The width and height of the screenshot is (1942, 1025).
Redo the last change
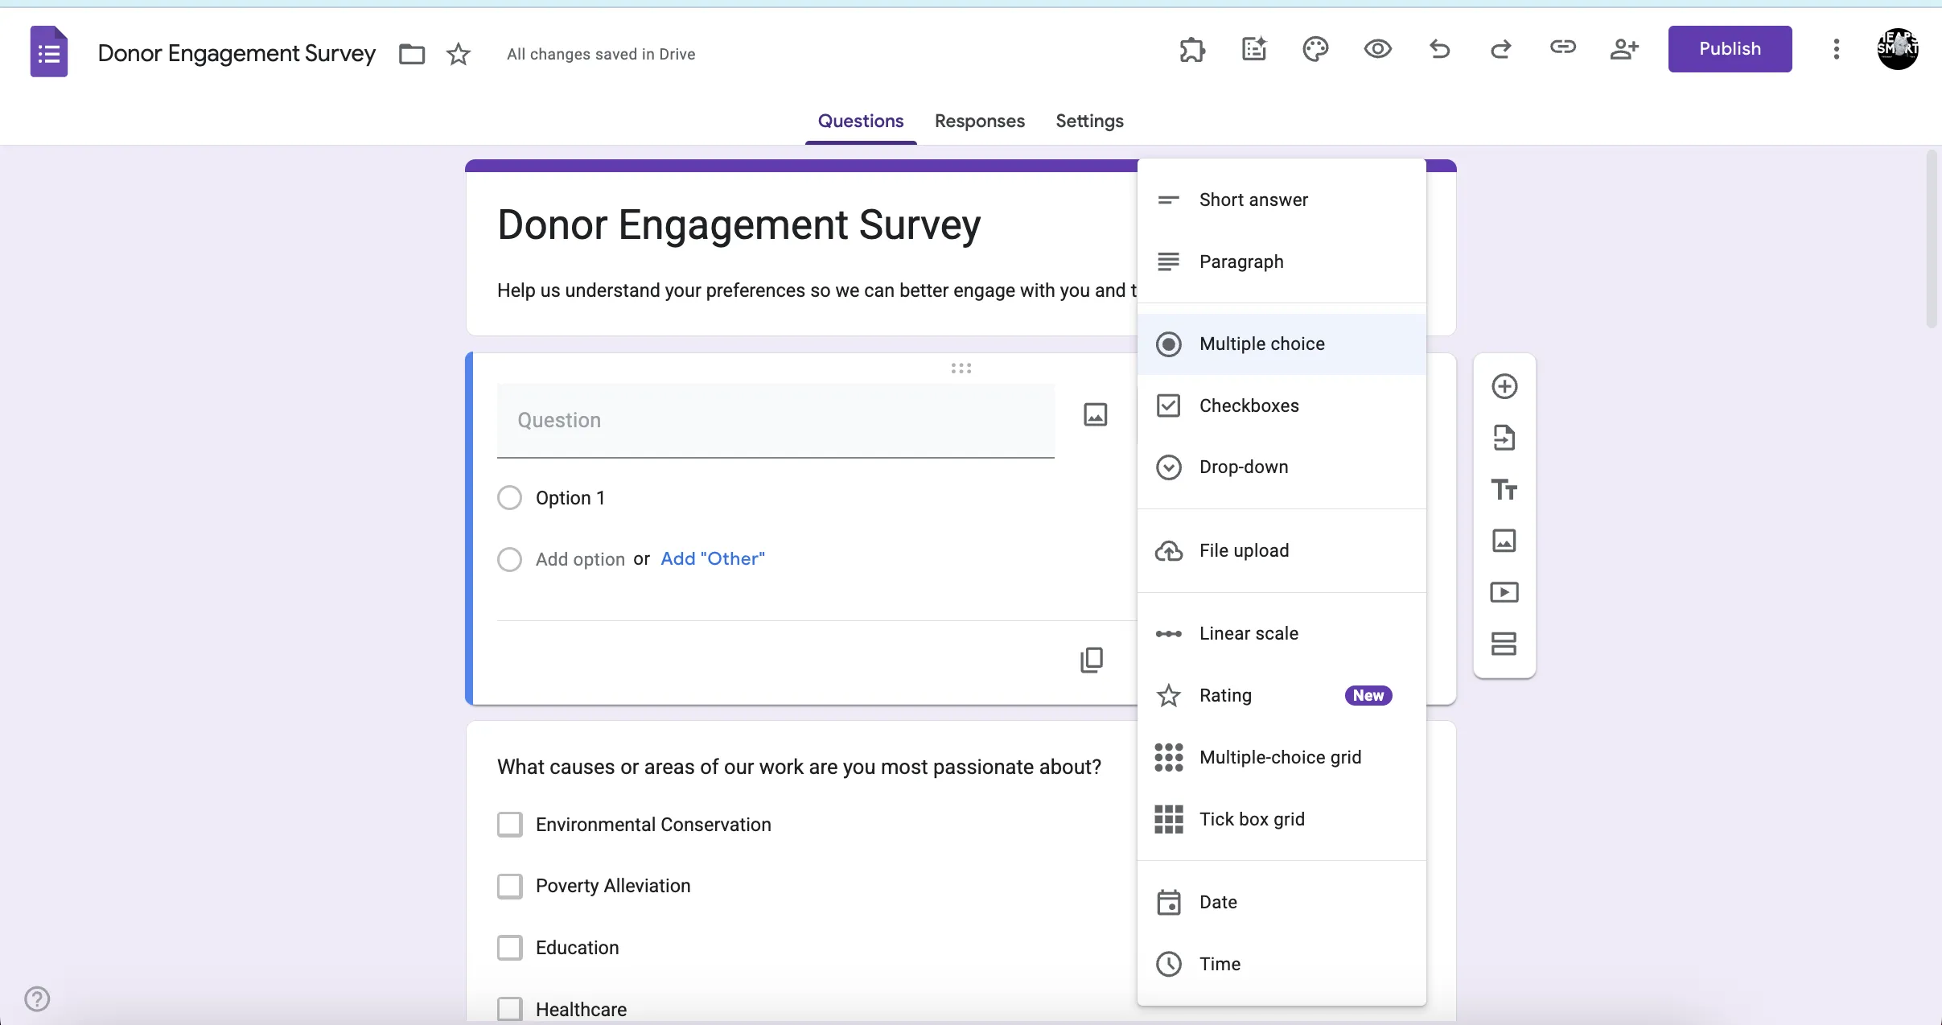tap(1500, 50)
